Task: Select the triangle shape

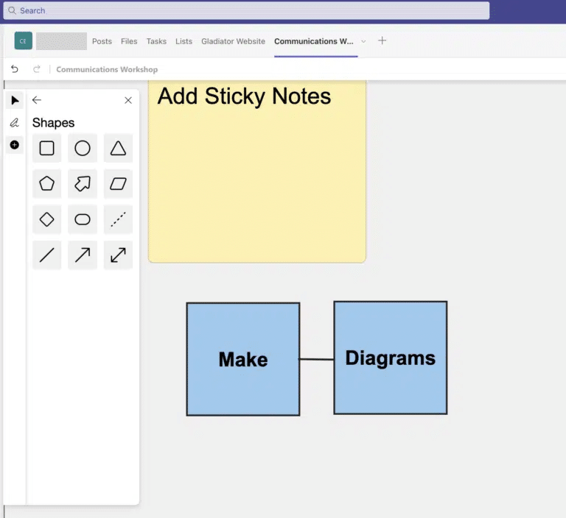Action: [118, 149]
